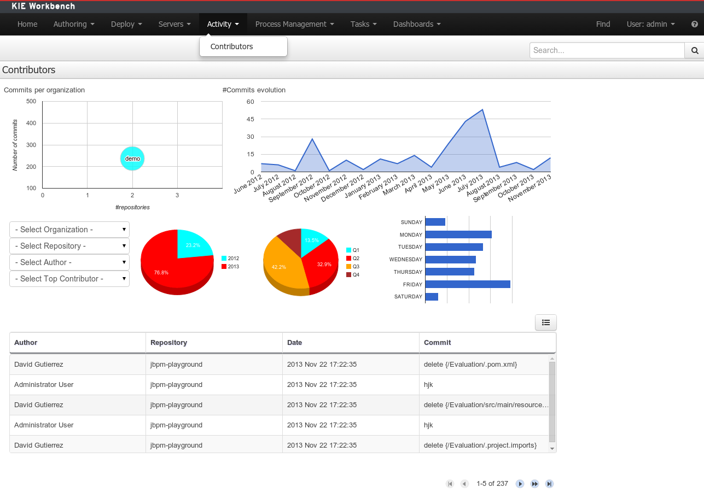Open the Select Organization dropdown
704x493 pixels.
click(69, 230)
